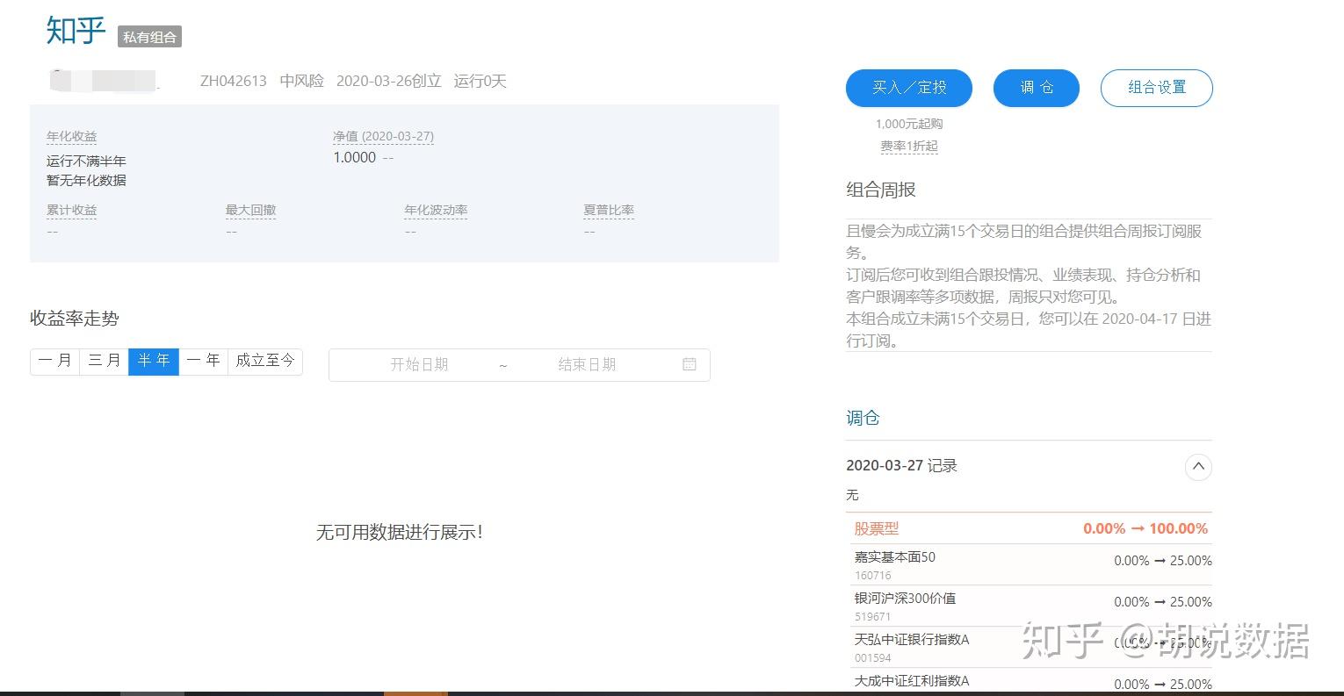
Task: Click the 买入/定投 button
Action: tap(909, 88)
